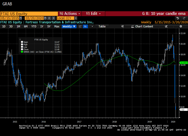Switch to Table view

click(x=102, y=26)
